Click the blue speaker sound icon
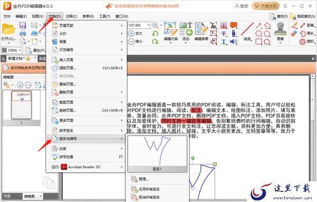The image size is (317, 202). (x=234, y=42)
